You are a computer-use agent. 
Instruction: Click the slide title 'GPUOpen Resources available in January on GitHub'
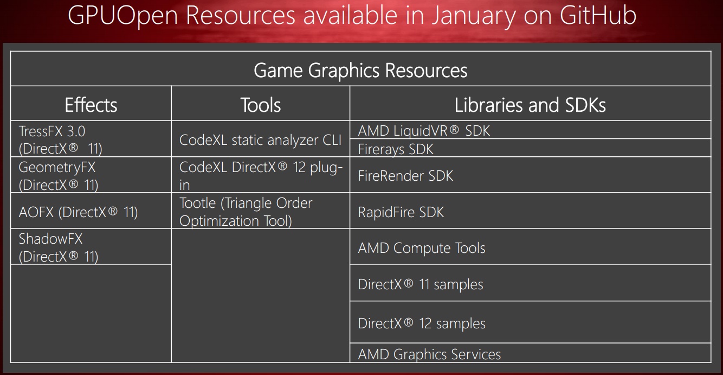click(x=352, y=16)
